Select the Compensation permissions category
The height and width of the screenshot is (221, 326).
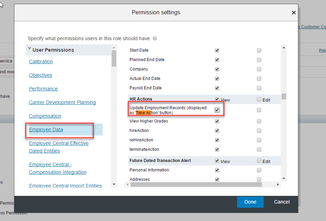[45, 116]
